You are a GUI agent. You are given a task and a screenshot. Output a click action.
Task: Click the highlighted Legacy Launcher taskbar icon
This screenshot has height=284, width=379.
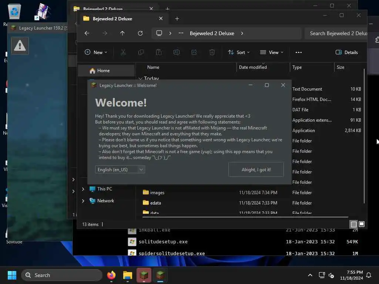144,275
